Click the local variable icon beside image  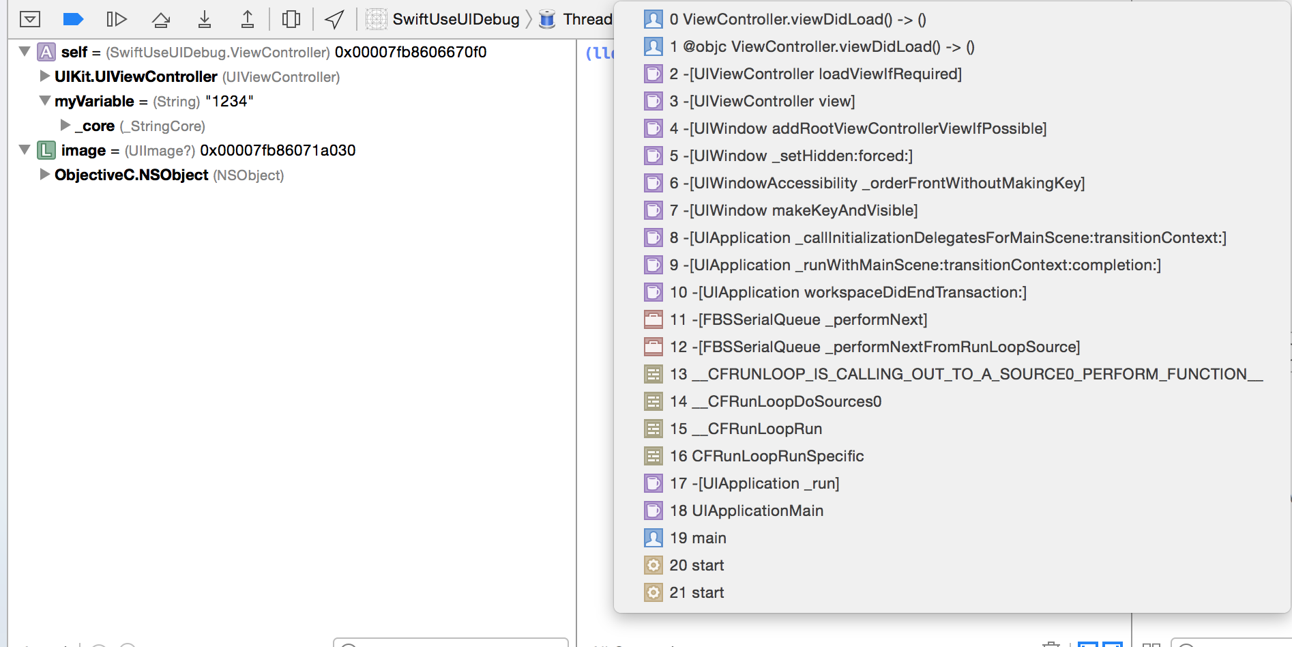click(x=46, y=150)
